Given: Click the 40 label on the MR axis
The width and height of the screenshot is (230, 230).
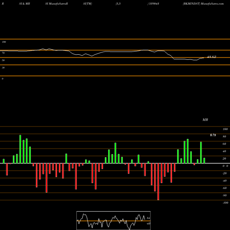Looking at the screenshot, I should coord(224,151).
